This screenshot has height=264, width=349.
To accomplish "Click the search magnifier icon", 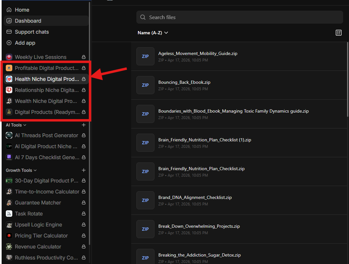I will (143, 17).
